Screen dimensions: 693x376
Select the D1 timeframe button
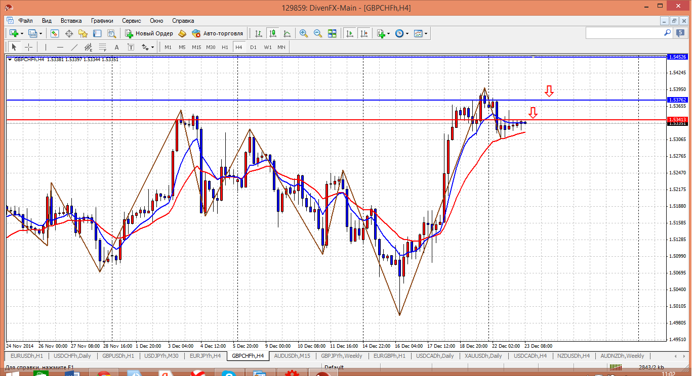click(x=253, y=47)
